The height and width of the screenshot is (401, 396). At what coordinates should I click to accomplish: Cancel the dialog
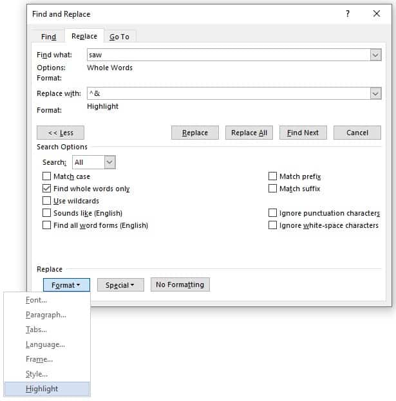[x=357, y=133]
